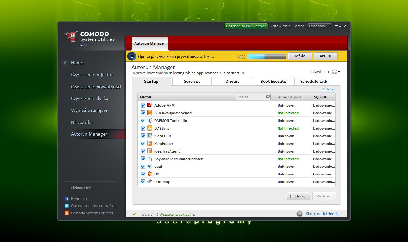Click the Refresh link

329,89
